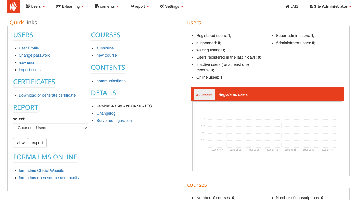Expand the Users menu arrow

pos(44,7)
